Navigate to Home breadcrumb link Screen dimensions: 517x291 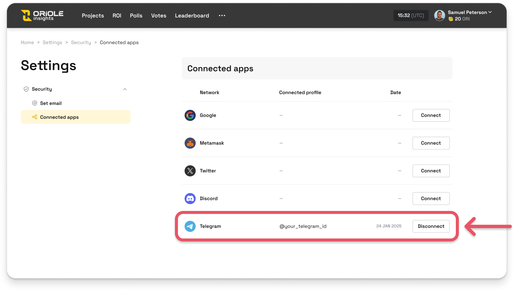(27, 42)
